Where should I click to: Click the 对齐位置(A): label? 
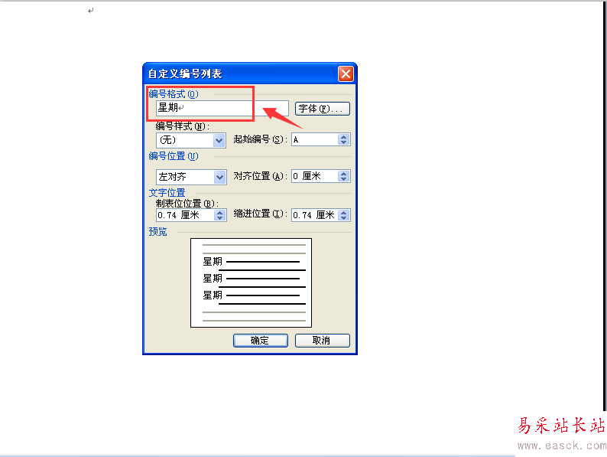point(260,176)
